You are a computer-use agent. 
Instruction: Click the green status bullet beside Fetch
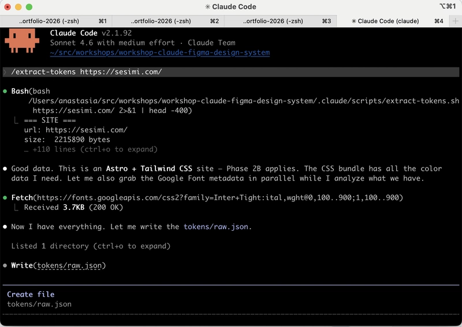5,198
